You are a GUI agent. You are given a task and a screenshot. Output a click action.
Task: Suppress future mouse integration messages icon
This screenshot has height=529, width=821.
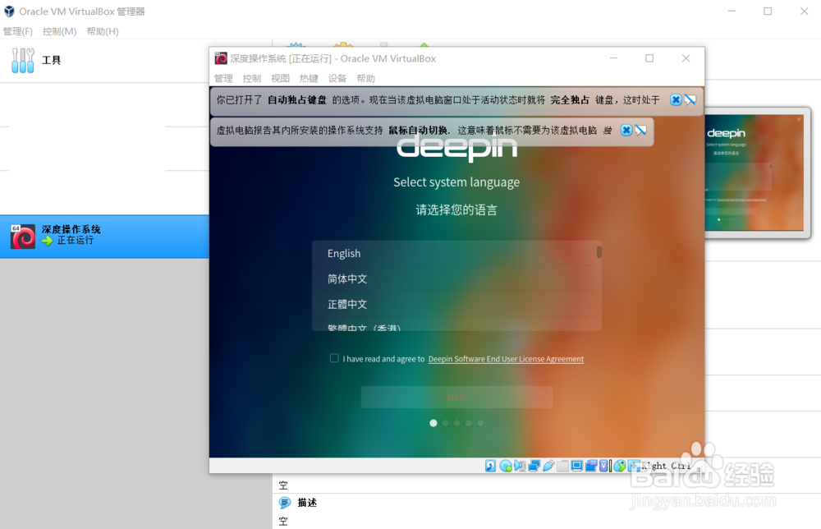coord(640,130)
